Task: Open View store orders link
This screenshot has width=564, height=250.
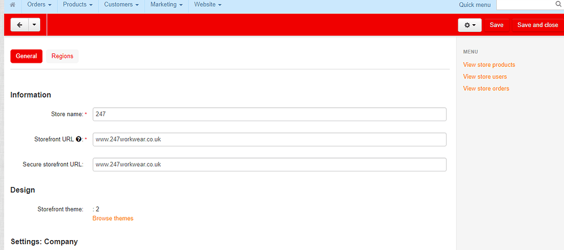Action: (x=486, y=89)
